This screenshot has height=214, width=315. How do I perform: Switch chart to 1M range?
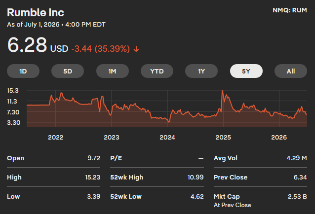112,71
